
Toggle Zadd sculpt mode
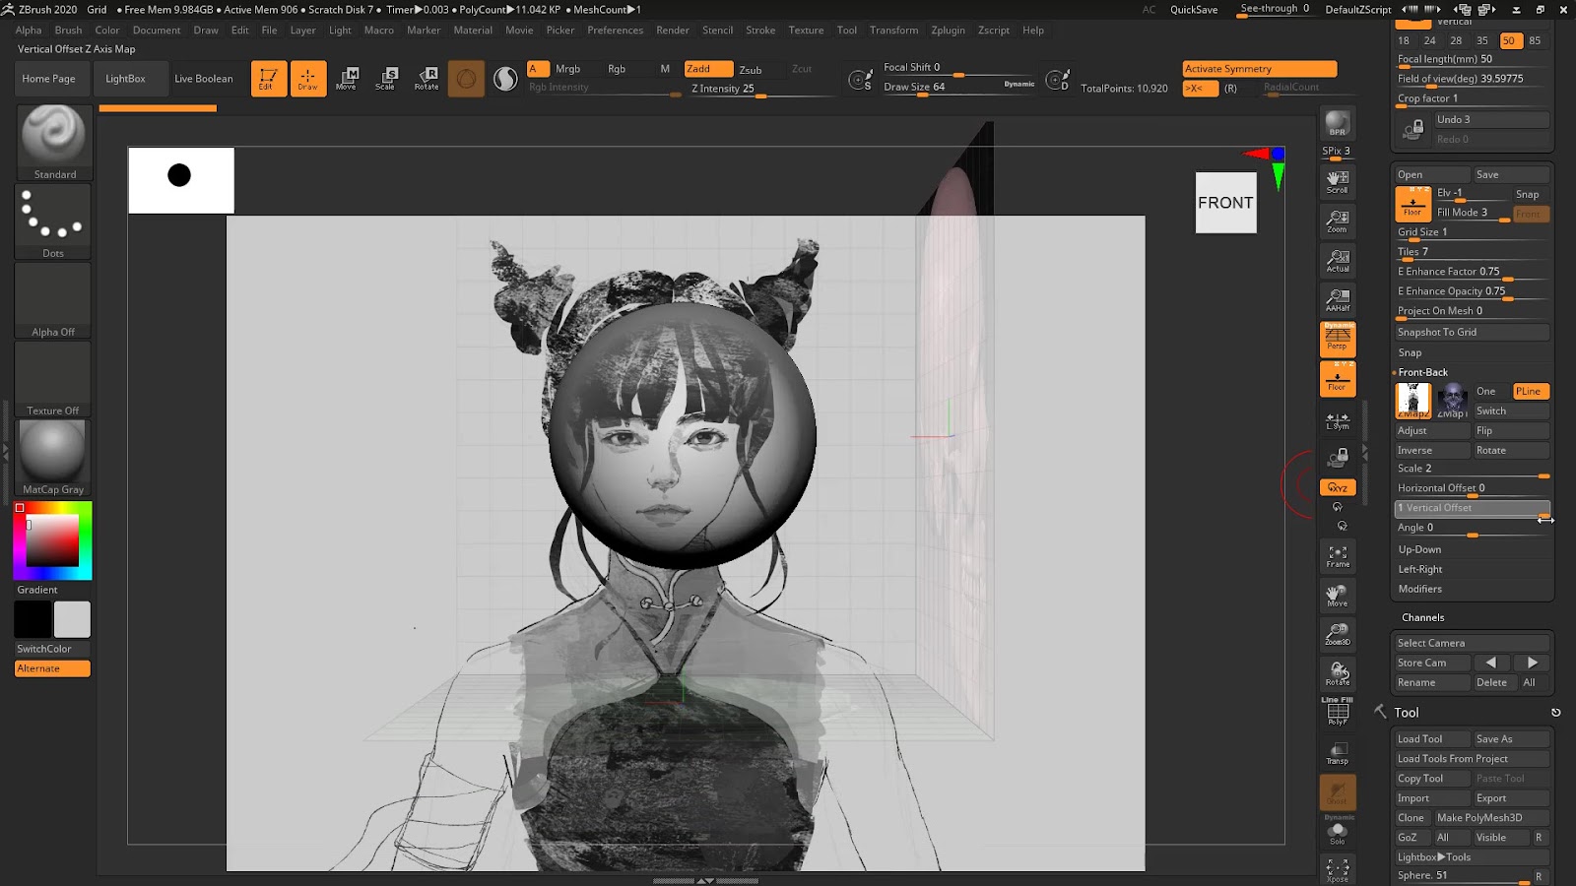[x=708, y=69]
